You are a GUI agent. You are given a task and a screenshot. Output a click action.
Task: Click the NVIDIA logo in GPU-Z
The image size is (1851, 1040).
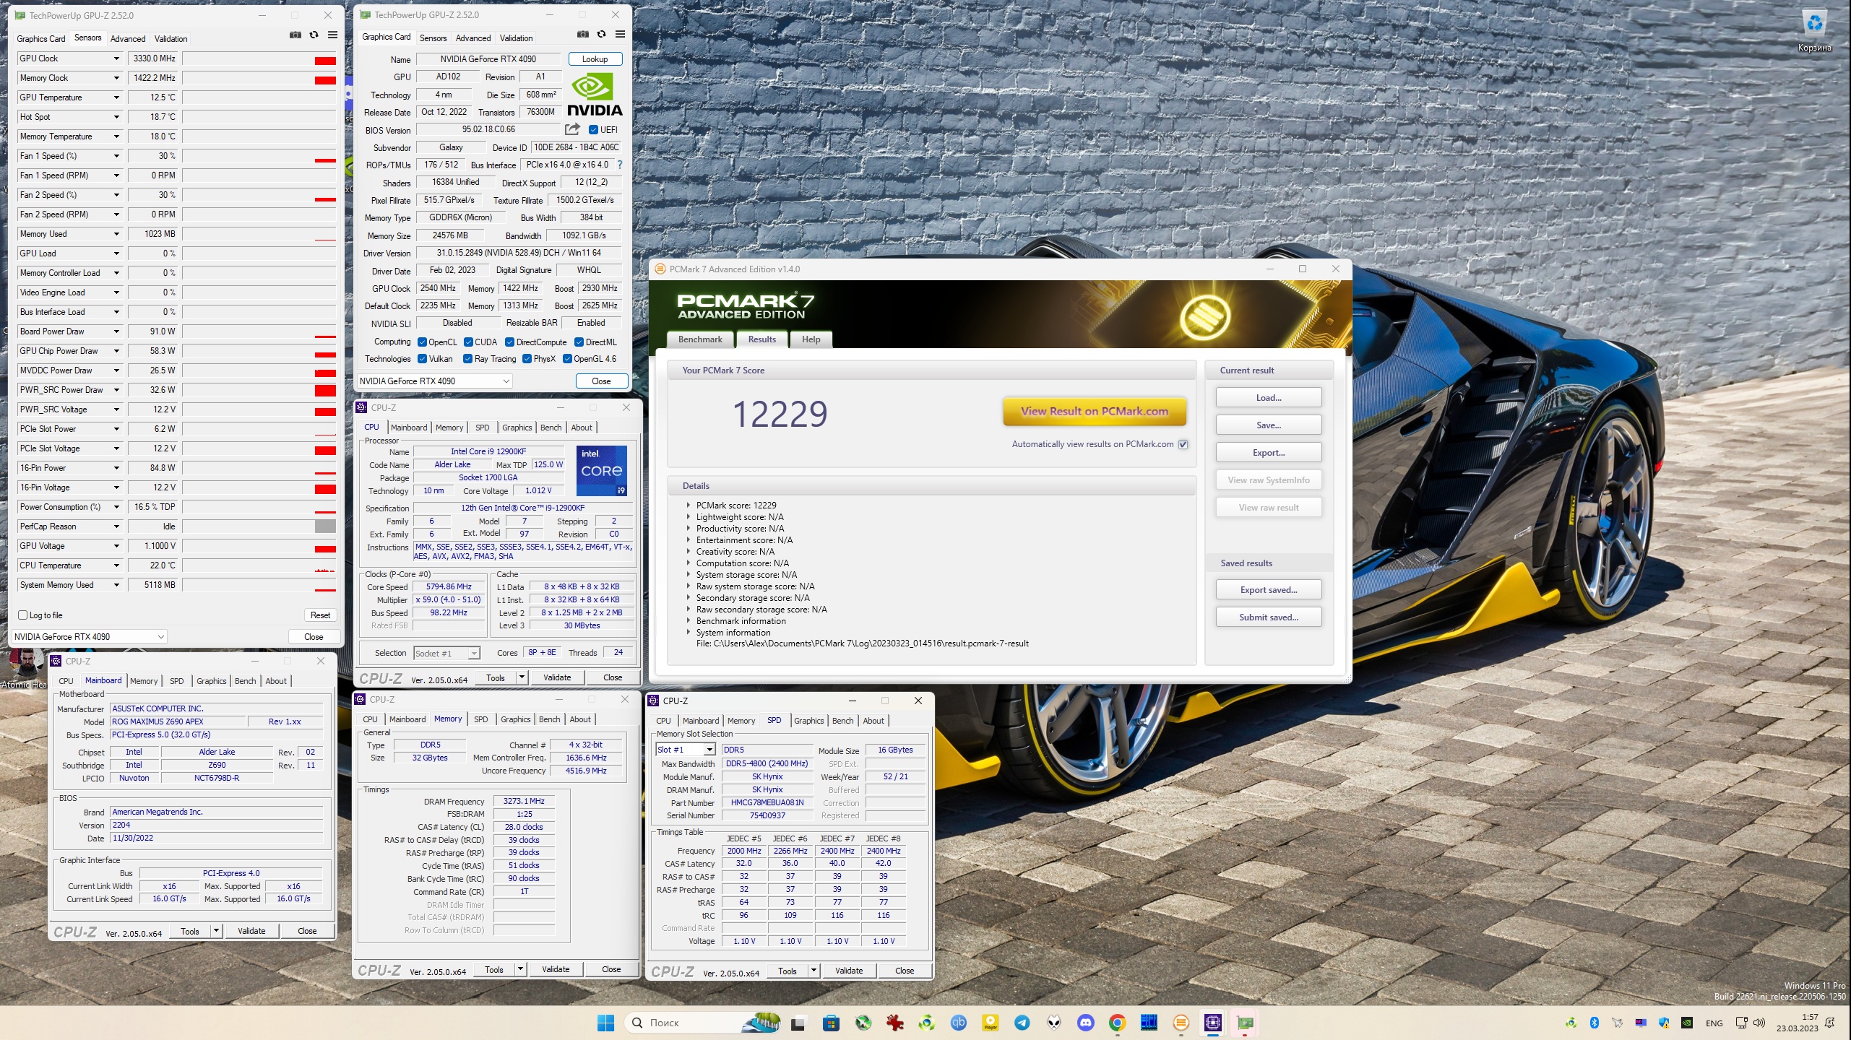coord(595,94)
